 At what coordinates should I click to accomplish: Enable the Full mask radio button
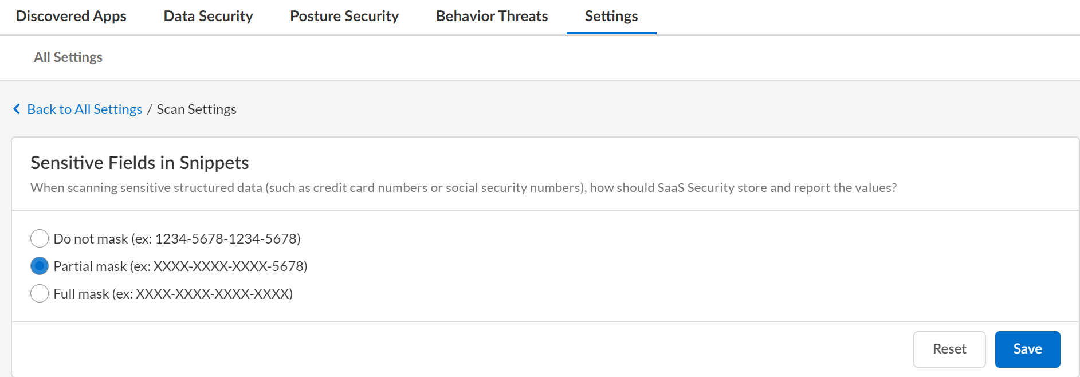(x=40, y=293)
